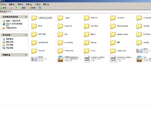151x113 pixels.
Task: Click the share this folder link
Action: pos(11,28)
